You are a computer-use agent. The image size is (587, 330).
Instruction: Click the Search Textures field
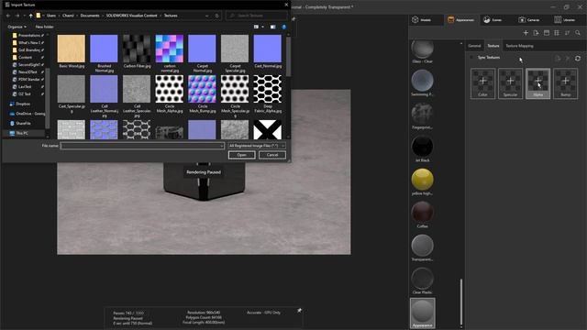(x=257, y=16)
